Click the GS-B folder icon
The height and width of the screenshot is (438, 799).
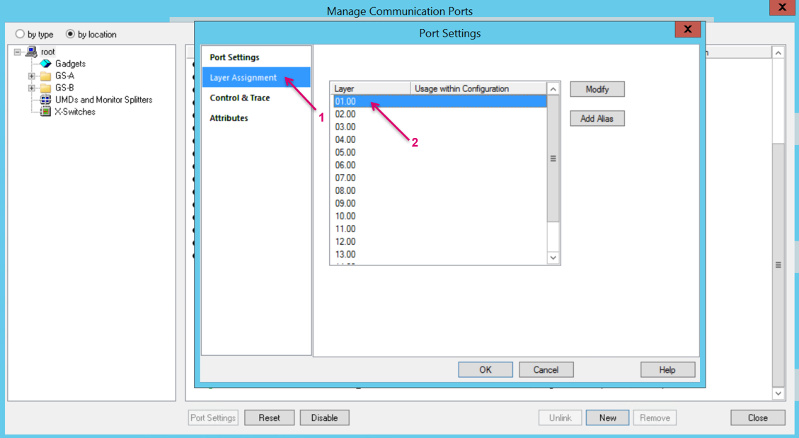point(45,88)
